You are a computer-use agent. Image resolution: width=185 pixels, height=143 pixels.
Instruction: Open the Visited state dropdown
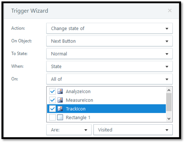tap(133, 130)
